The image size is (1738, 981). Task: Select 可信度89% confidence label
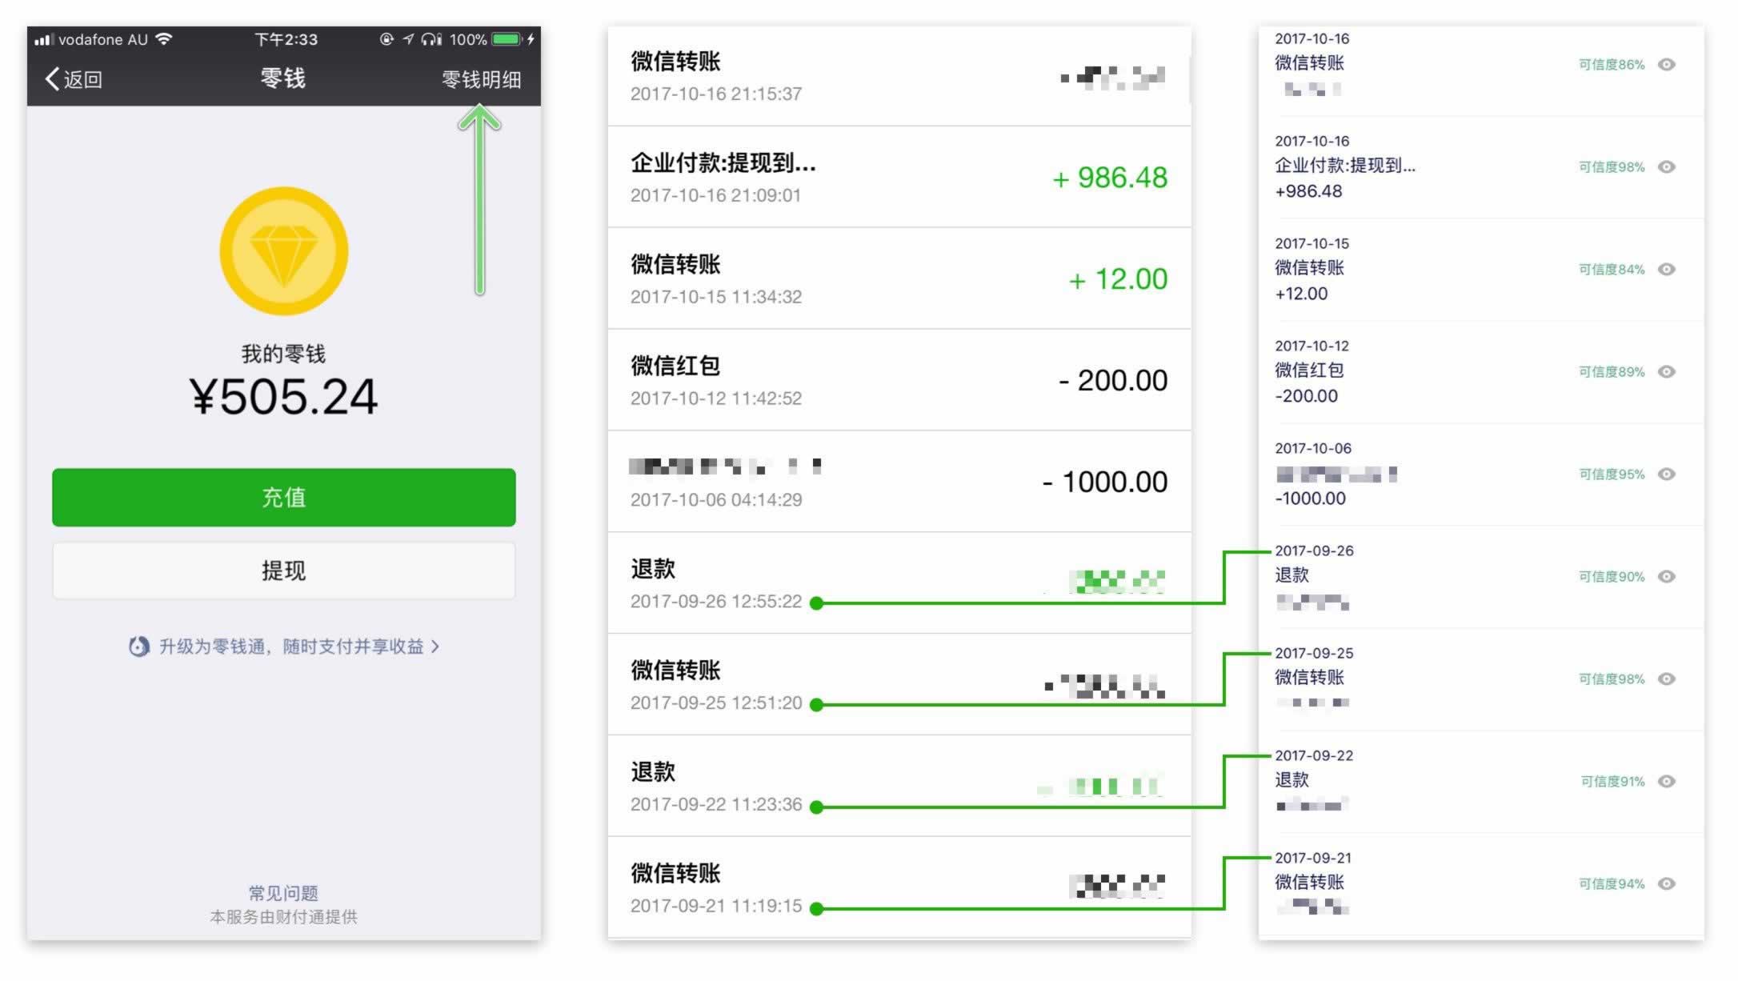click(1612, 372)
